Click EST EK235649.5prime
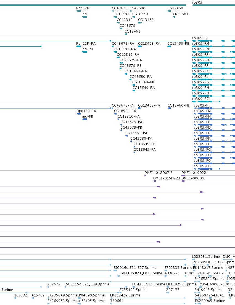The width and height of the screenshot is (235, 305). click(62, 295)
